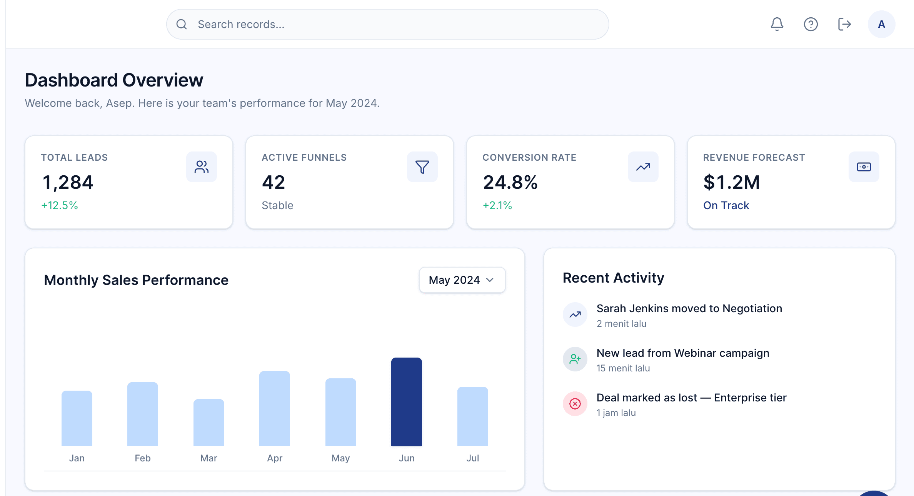Screen dimensions: 914x496
Task: Click the Active Funnels filter icon
Action: pyautogui.click(x=422, y=167)
